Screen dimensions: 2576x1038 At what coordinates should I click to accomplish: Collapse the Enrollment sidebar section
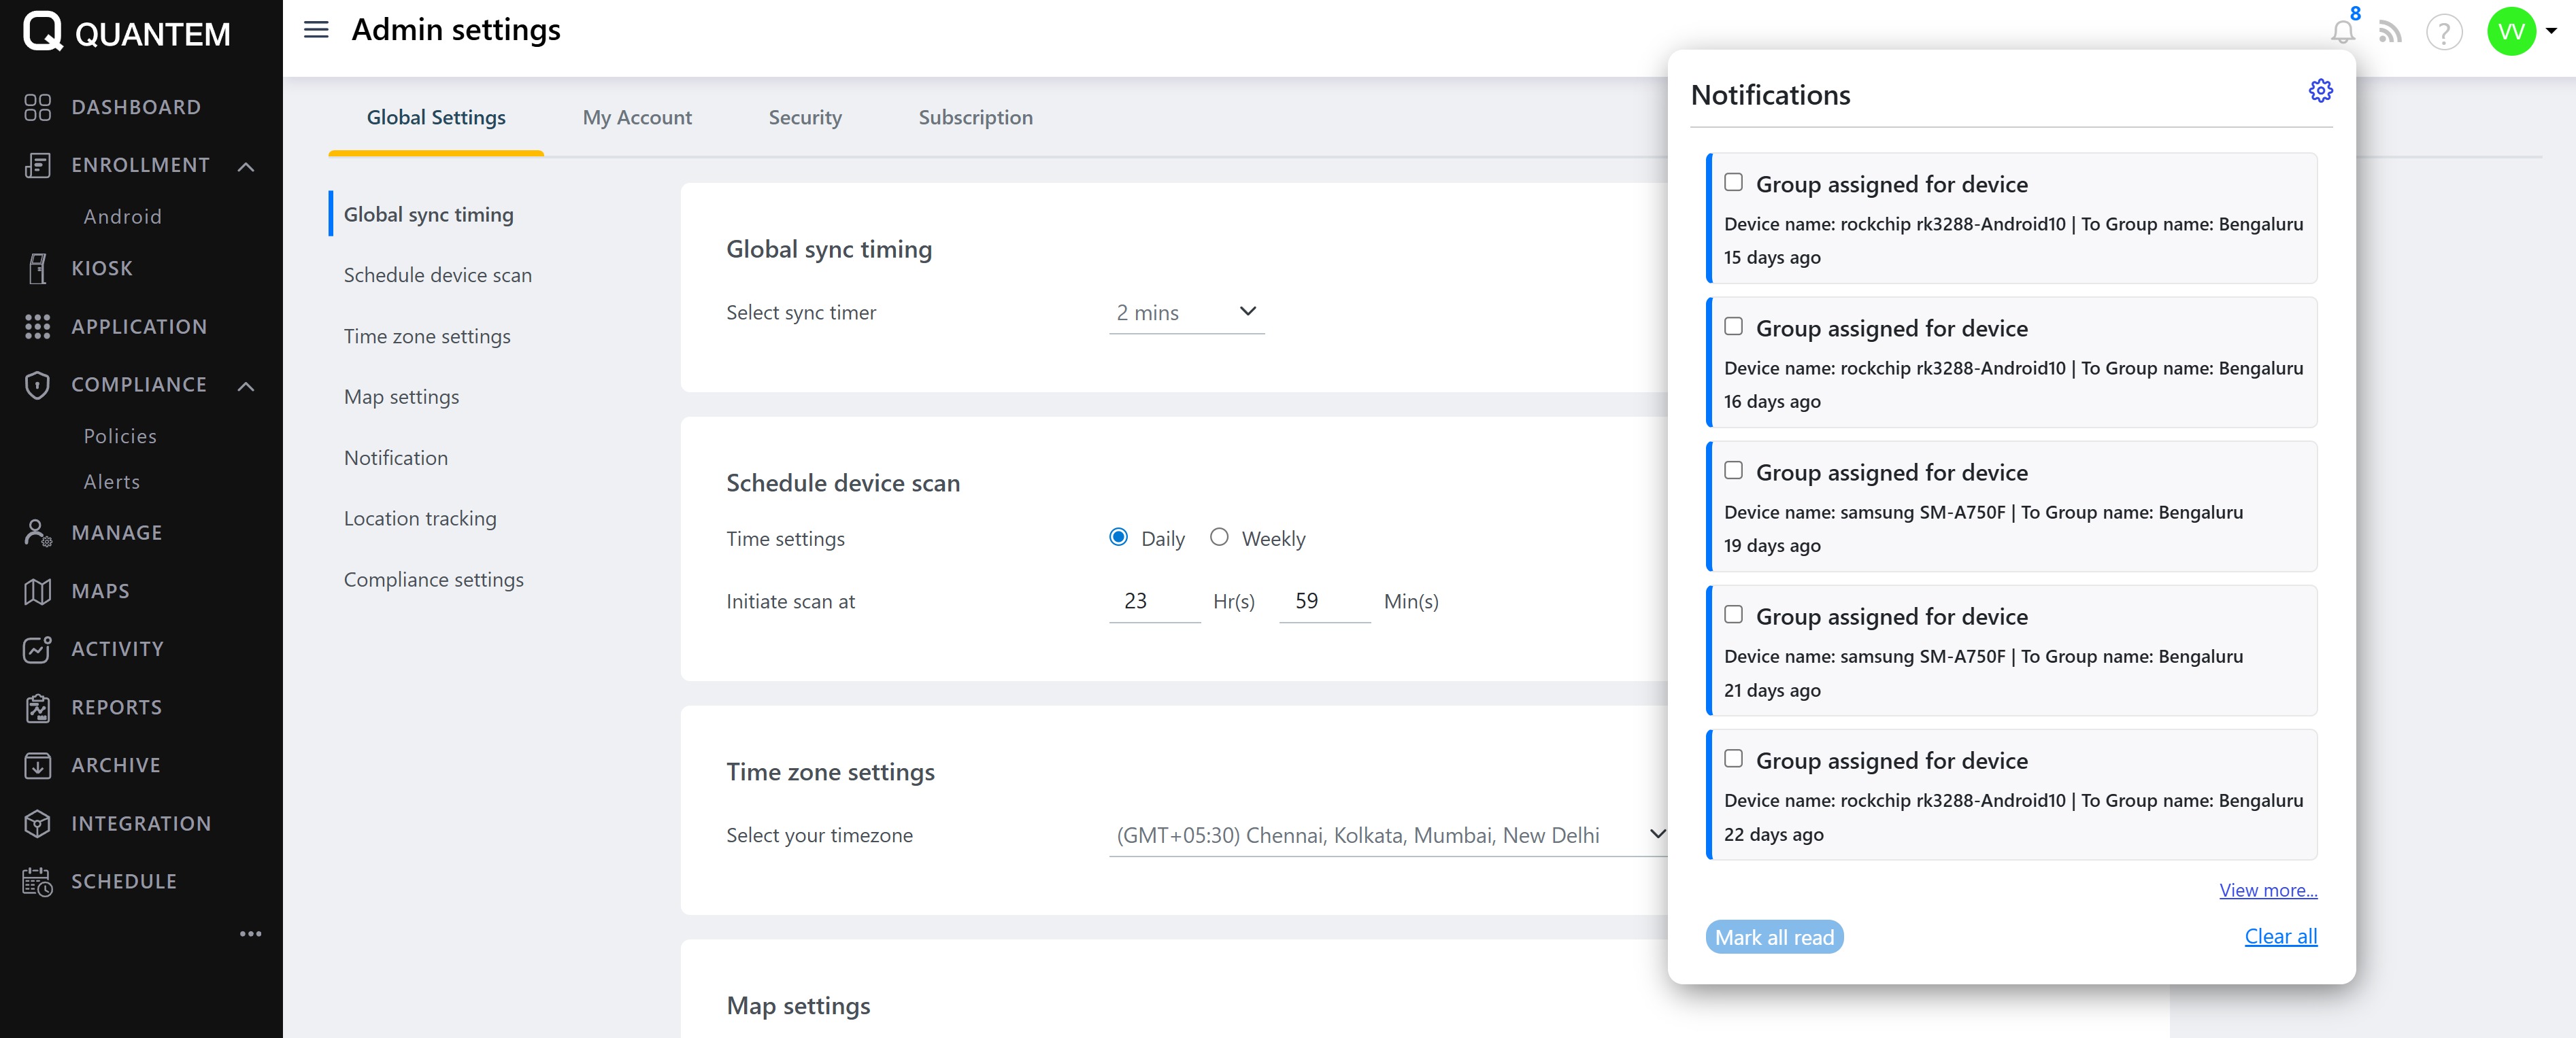point(246,166)
